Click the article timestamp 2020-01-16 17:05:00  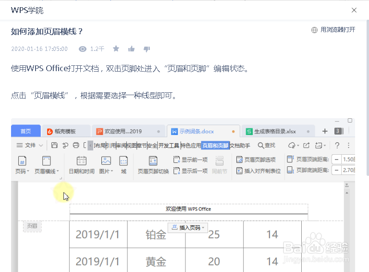click(39, 49)
